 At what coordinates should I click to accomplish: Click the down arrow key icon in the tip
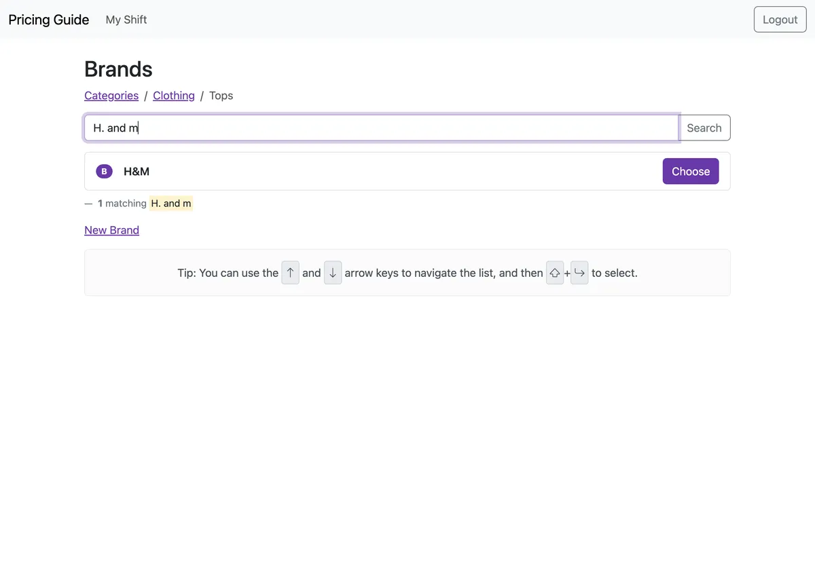(333, 273)
